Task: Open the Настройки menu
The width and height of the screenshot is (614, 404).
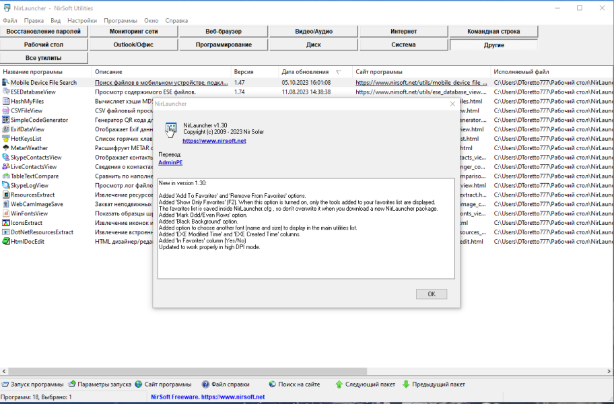Action: 82,20
